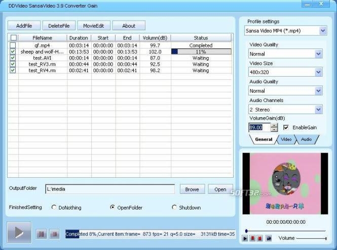The image size is (337, 250).
Task: Play the preview video in the player
Action: [245, 238]
